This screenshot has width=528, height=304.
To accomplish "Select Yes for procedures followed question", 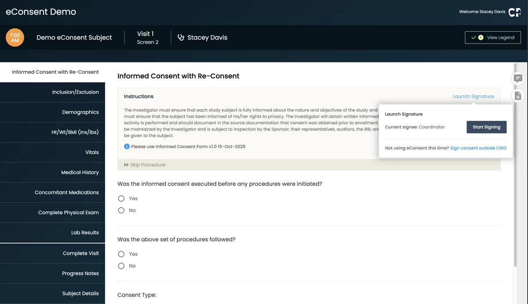I will pyautogui.click(x=121, y=254).
